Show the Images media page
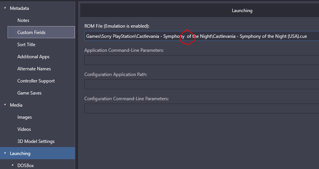The width and height of the screenshot is (319, 169). 25,117
